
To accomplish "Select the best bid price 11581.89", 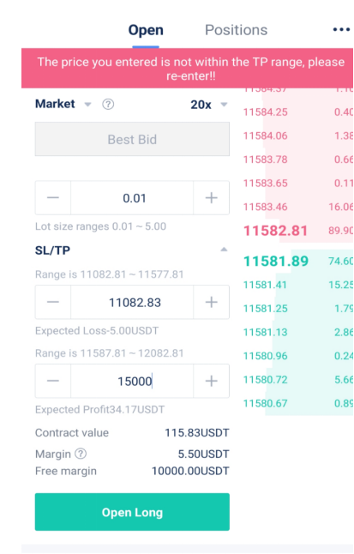I will tap(276, 261).
